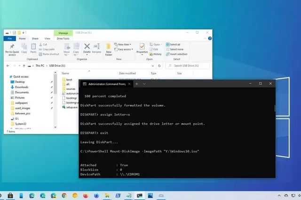Switch to the Home ribbon tab
Image resolution: width=301 pixels, height=200 pixels.
pos(22,38)
